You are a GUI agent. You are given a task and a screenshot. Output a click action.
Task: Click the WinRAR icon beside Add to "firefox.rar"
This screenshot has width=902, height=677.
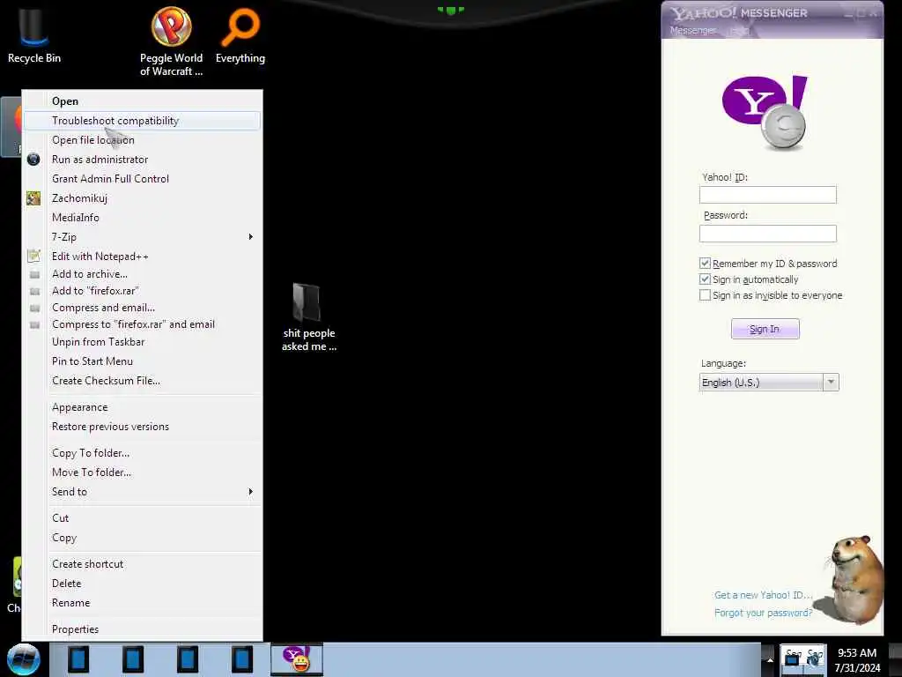34,291
